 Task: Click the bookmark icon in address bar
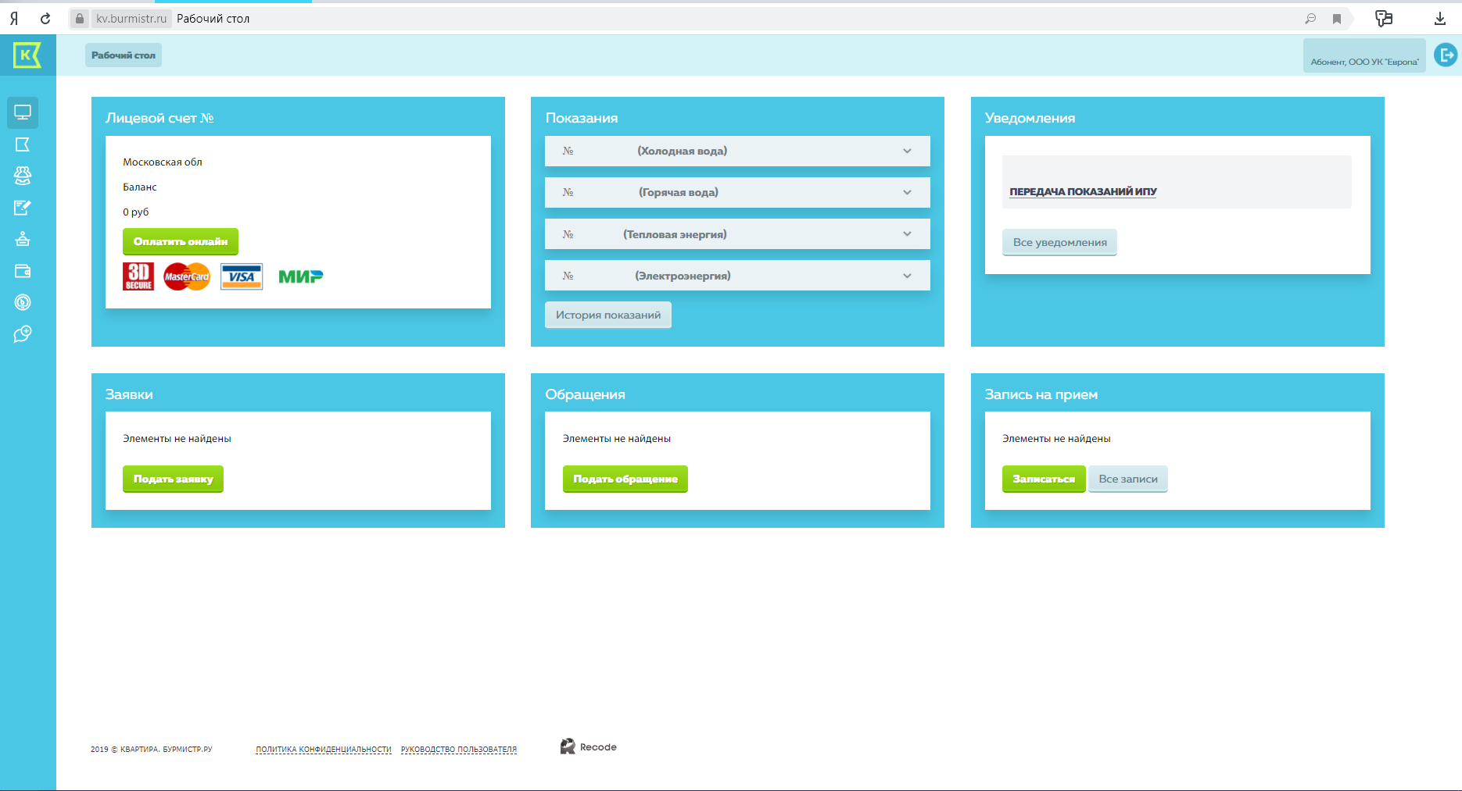[x=1337, y=19]
